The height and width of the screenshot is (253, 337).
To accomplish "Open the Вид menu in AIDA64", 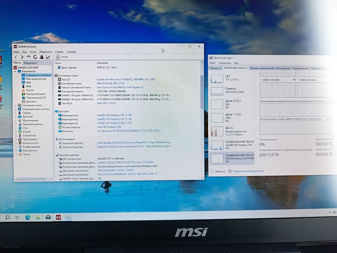I will (x=25, y=52).
